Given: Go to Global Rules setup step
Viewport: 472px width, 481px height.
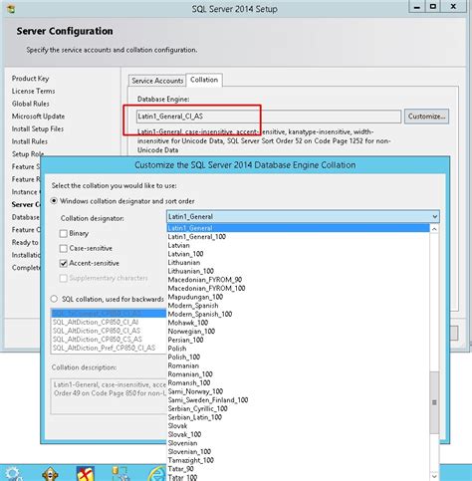Looking at the screenshot, I should [x=30, y=104].
